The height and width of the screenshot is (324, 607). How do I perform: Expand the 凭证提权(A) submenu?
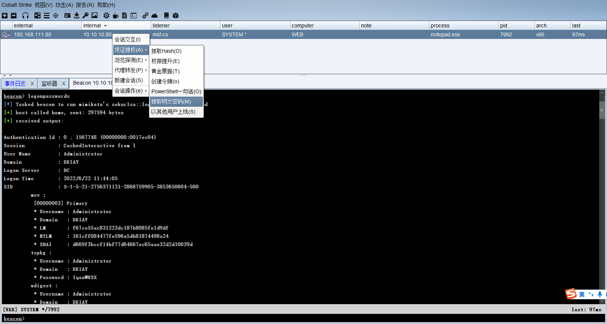131,50
